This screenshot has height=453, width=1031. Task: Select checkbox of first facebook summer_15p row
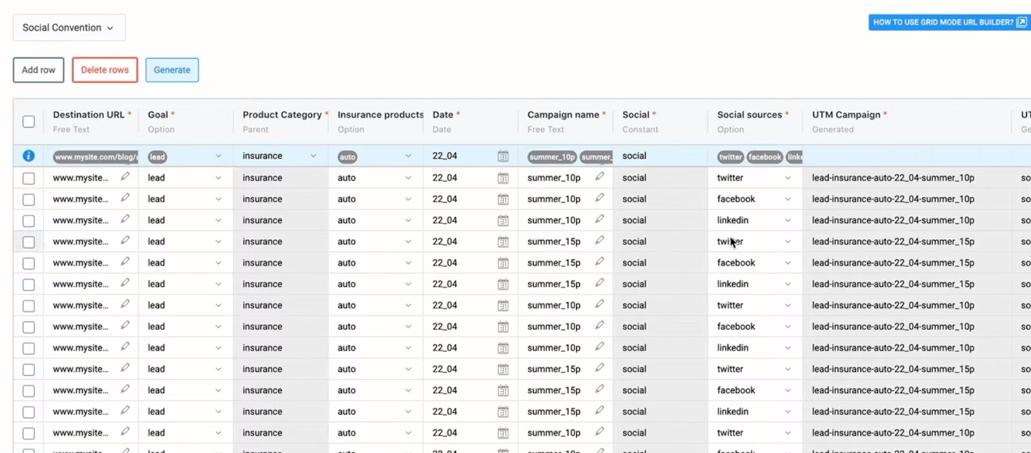coord(28,264)
